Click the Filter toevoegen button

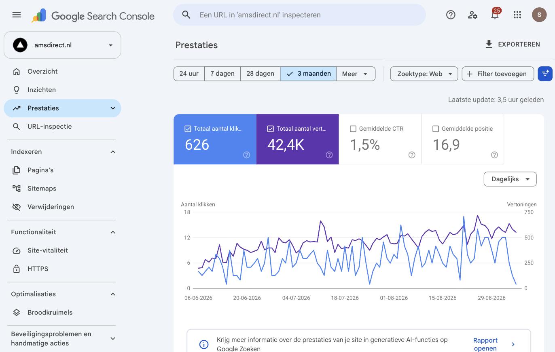pos(498,74)
